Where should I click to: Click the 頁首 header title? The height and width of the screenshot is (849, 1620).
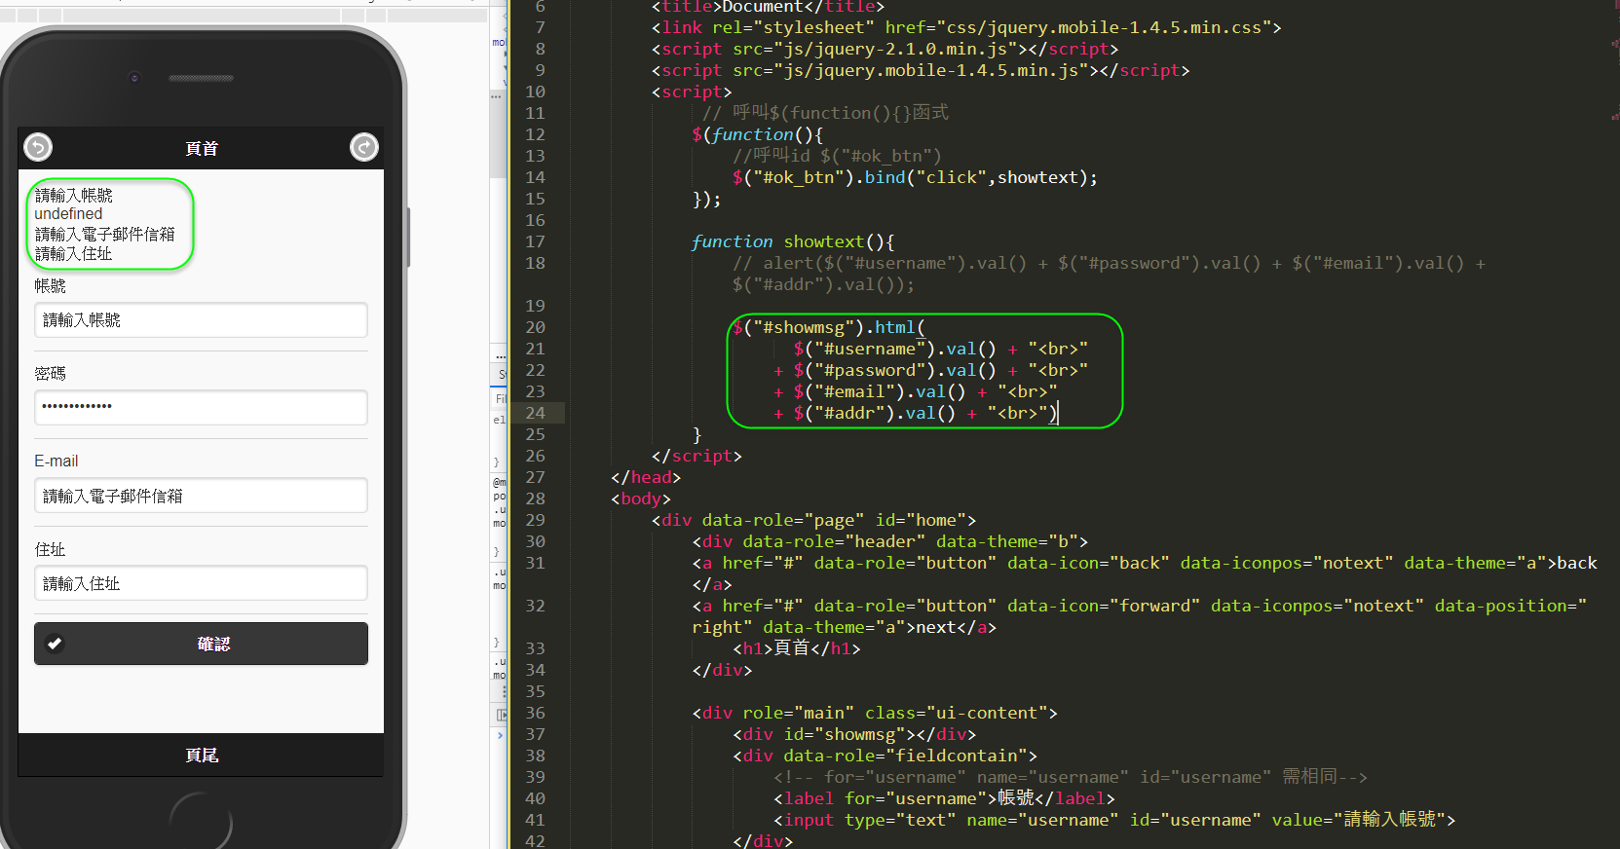tap(202, 148)
